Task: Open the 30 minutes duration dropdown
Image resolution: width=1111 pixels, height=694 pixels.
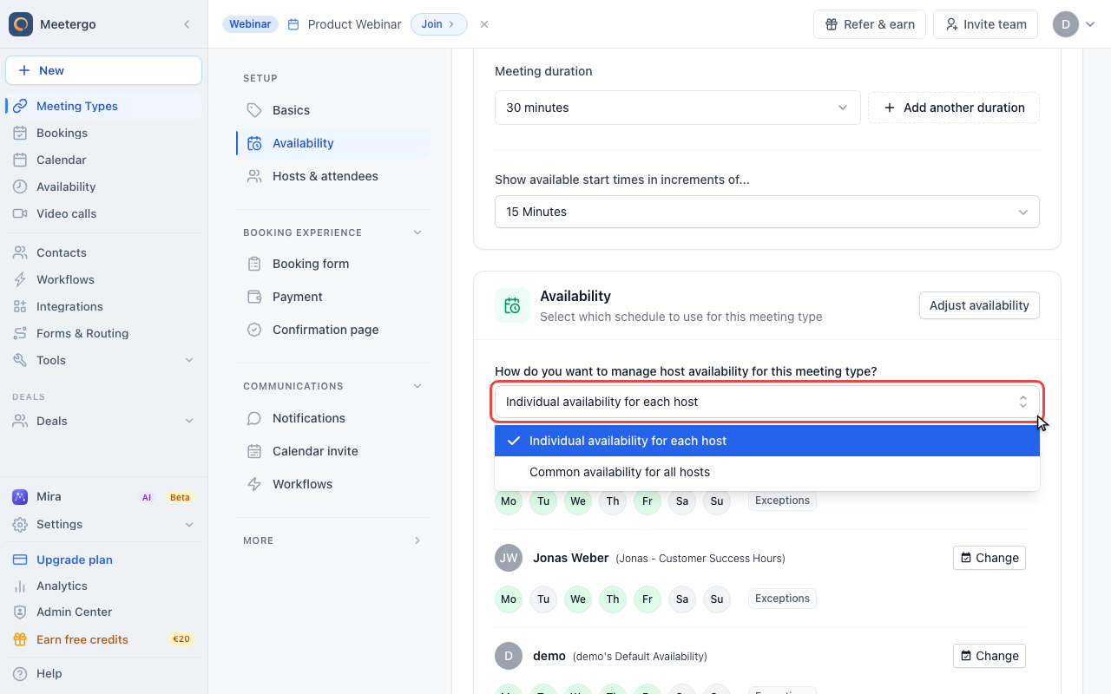Action: (678, 108)
